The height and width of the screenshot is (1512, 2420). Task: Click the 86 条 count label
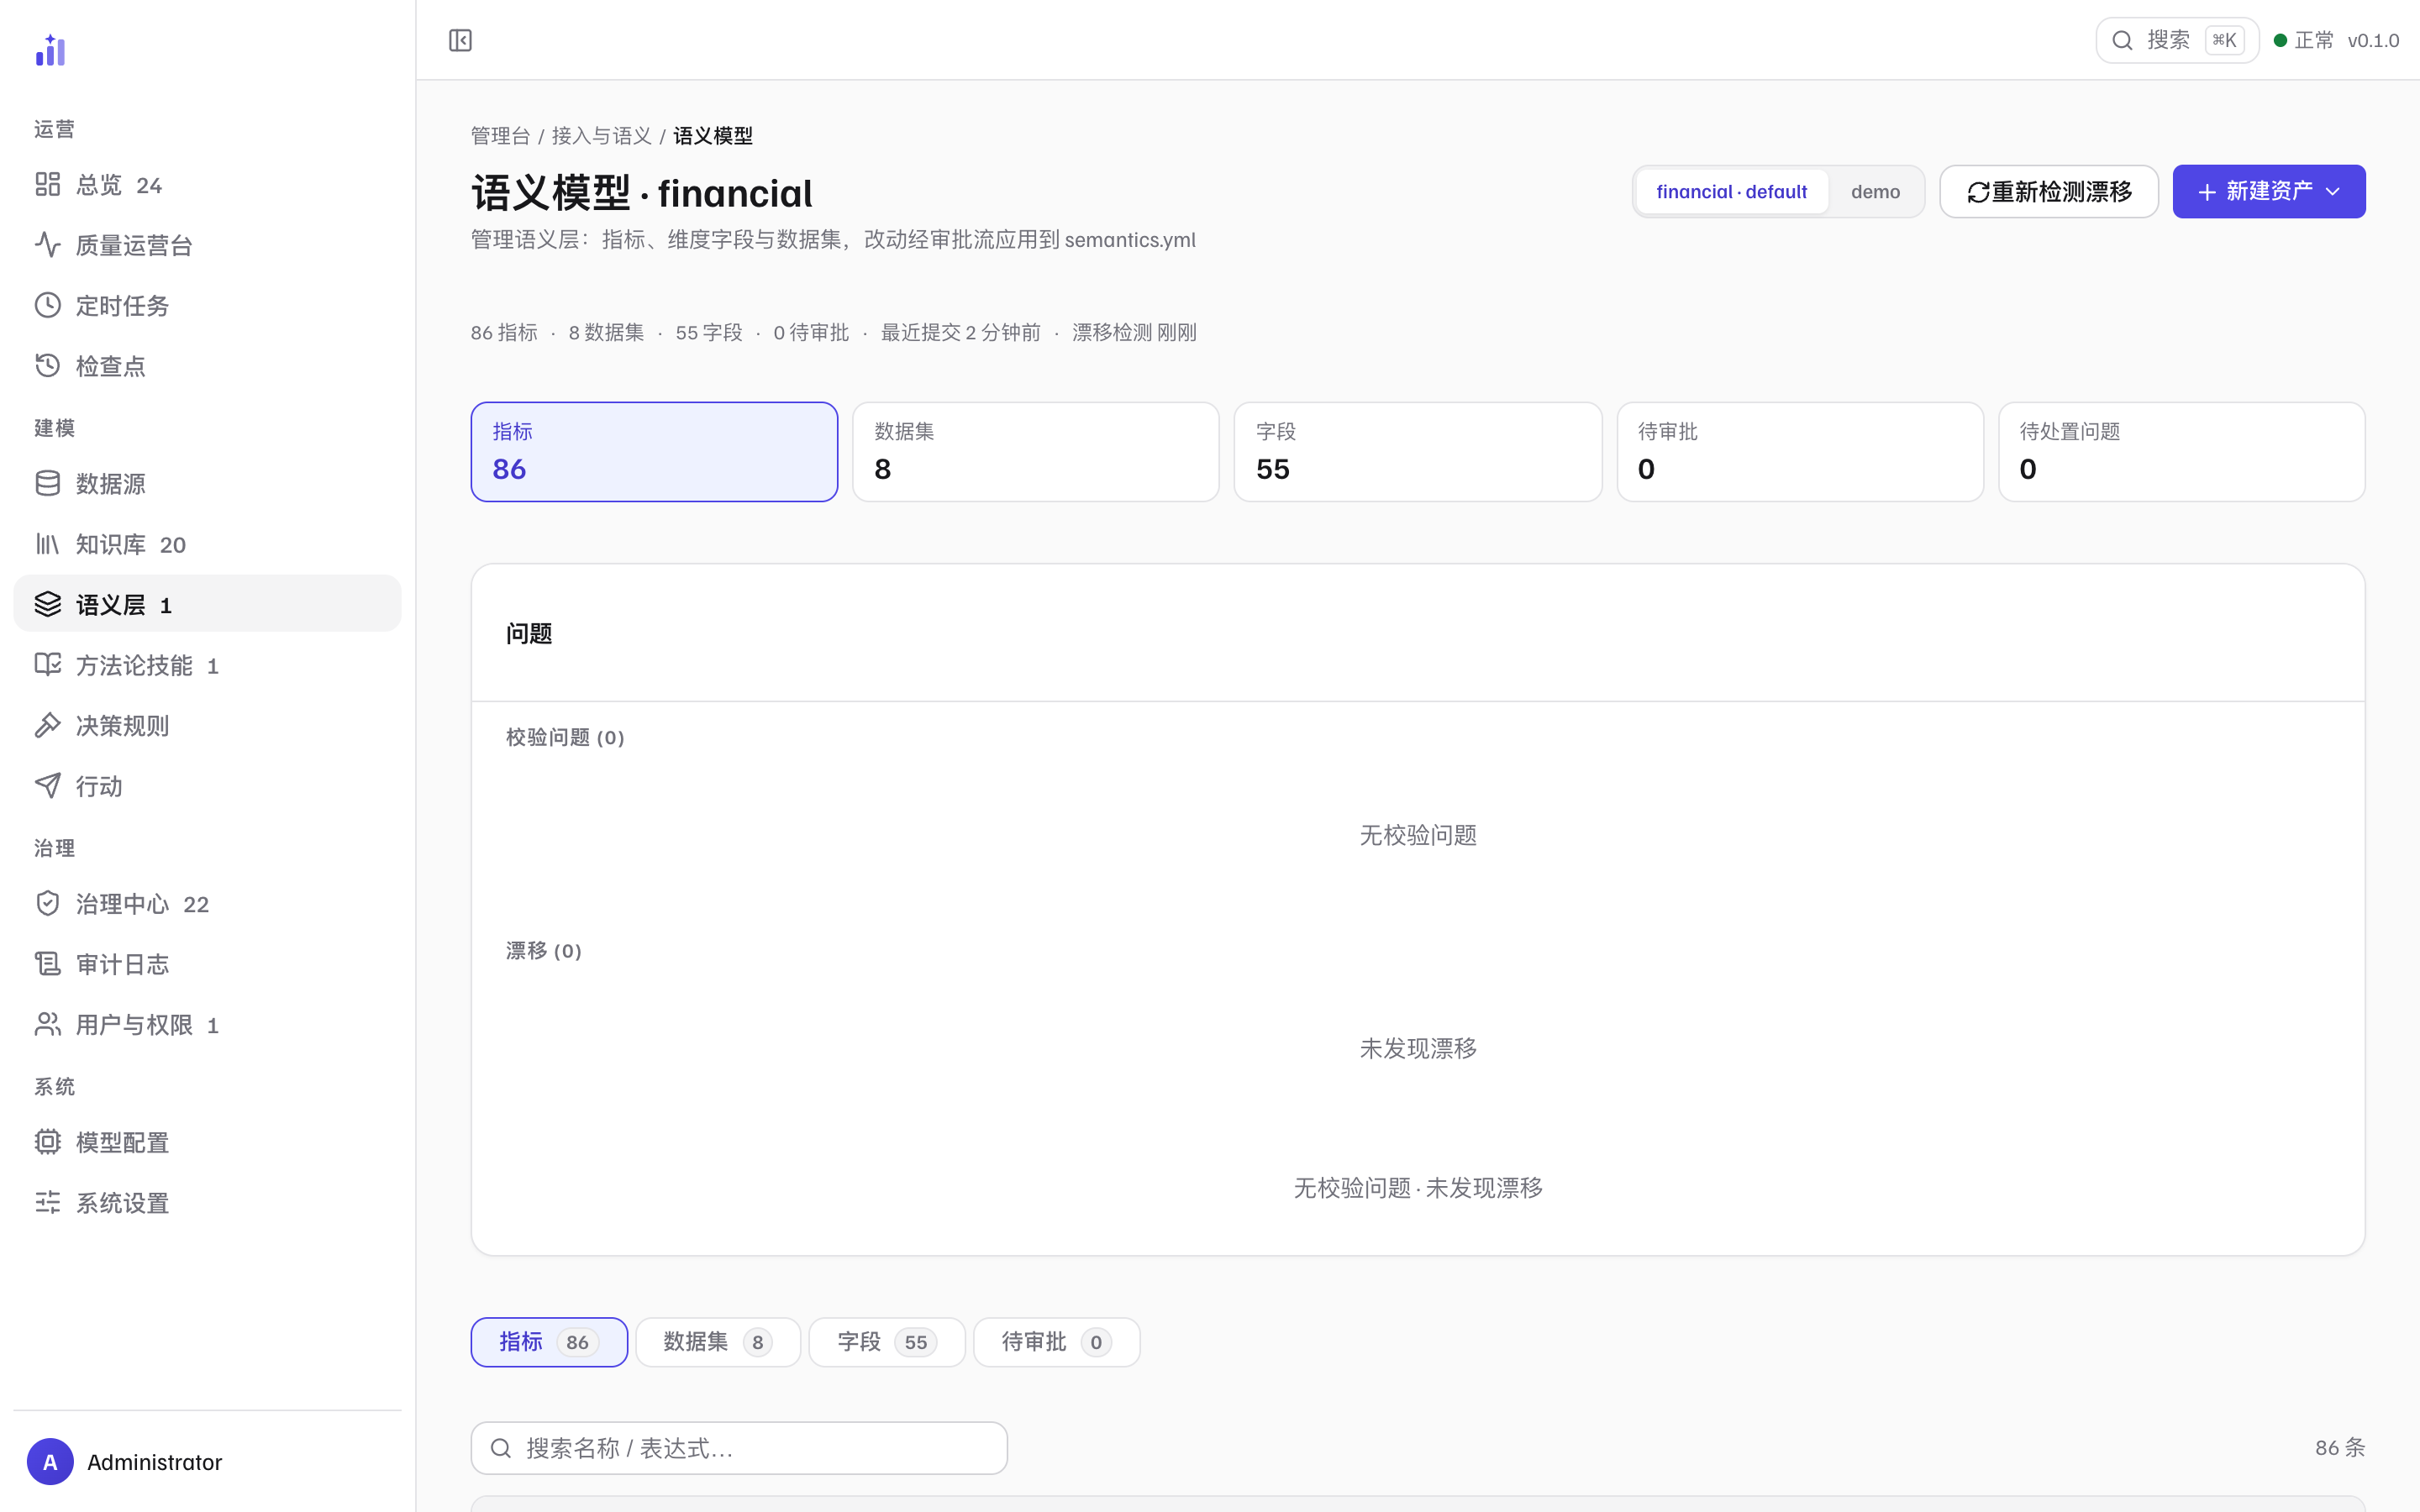click(x=2339, y=1447)
